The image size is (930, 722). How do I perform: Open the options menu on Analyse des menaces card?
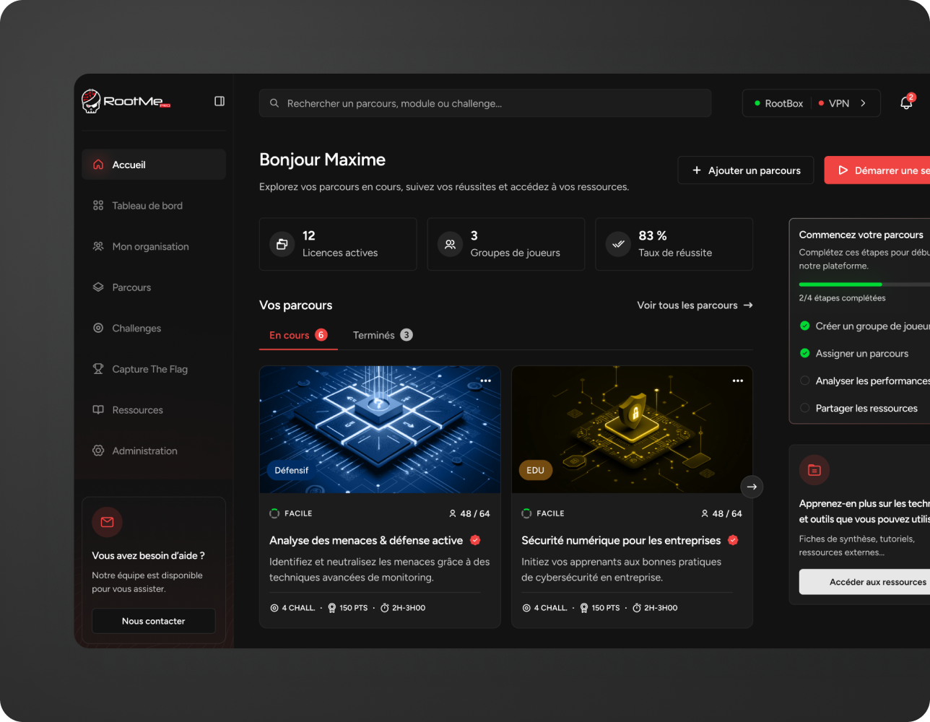coord(485,380)
